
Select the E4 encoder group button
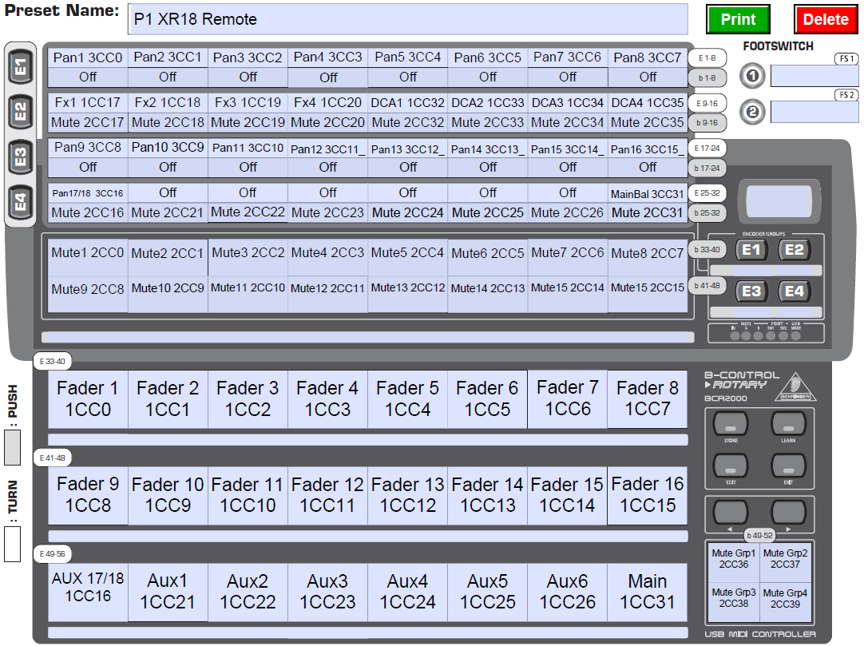(x=794, y=291)
